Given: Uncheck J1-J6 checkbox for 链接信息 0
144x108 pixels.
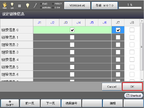Looking at the screenshot, I should coord(72,30).
